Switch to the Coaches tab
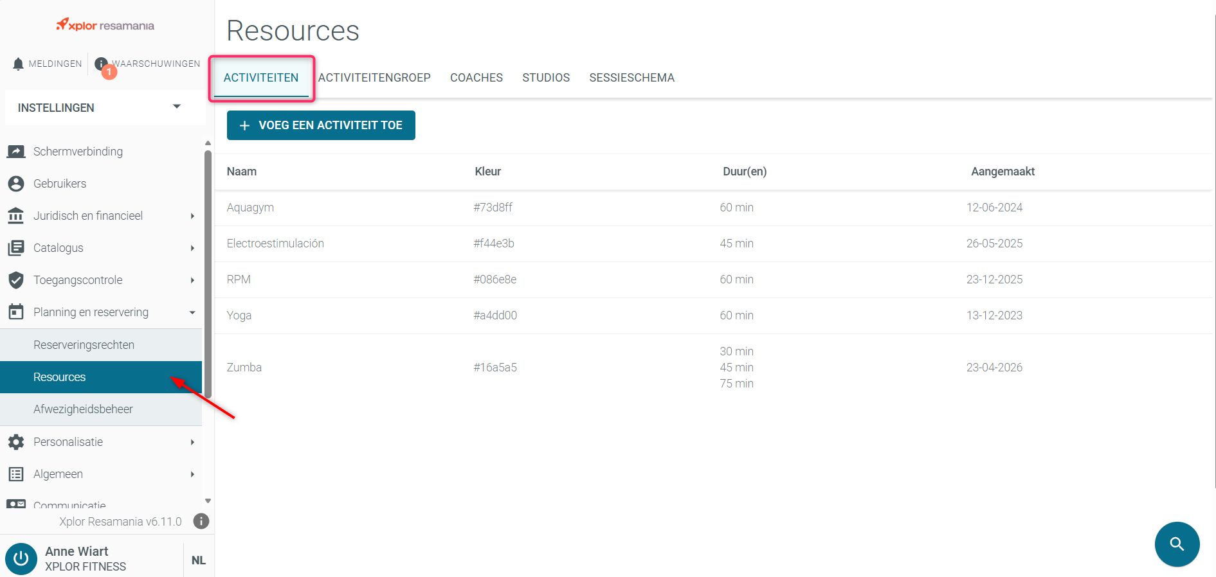The image size is (1216, 577). click(x=476, y=78)
